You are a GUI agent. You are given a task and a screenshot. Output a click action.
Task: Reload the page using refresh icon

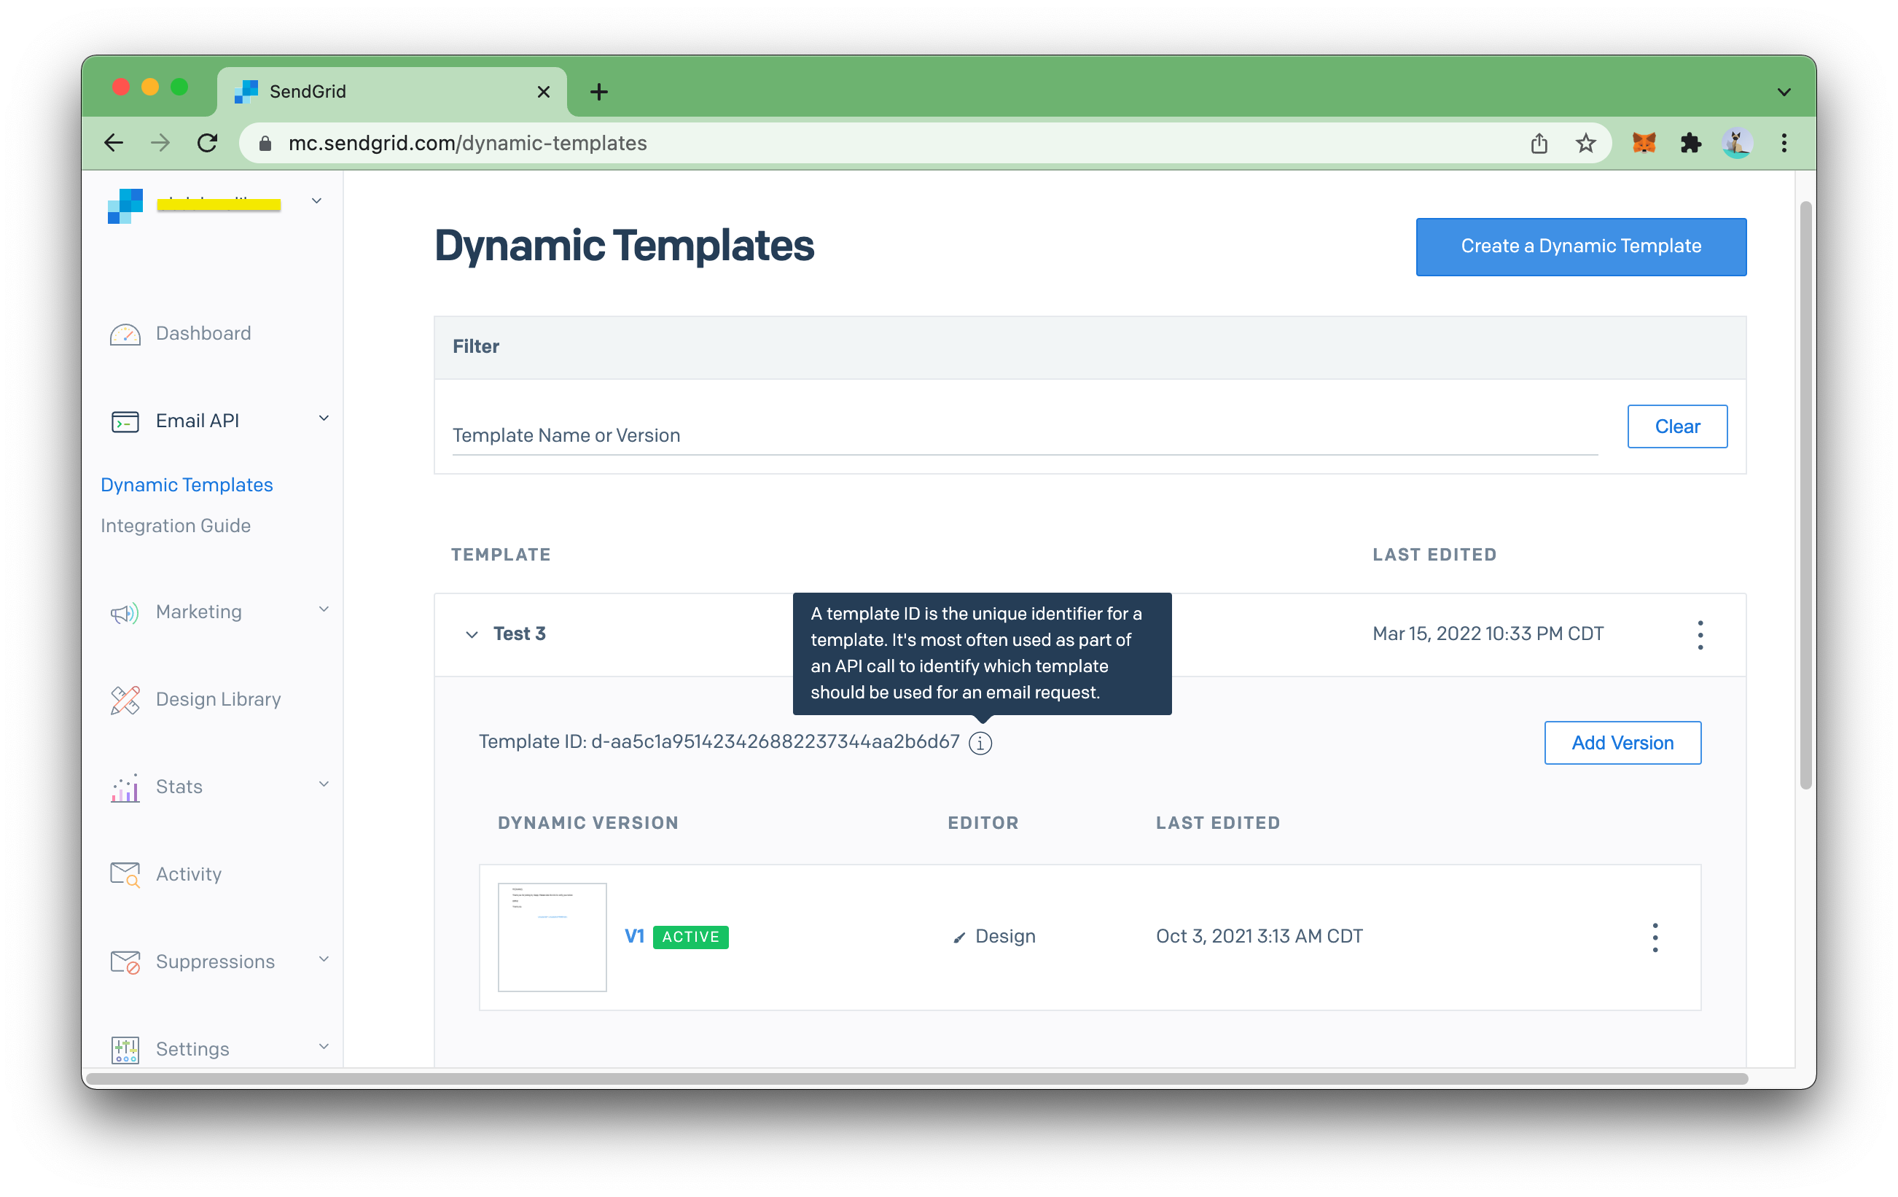[207, 143]
